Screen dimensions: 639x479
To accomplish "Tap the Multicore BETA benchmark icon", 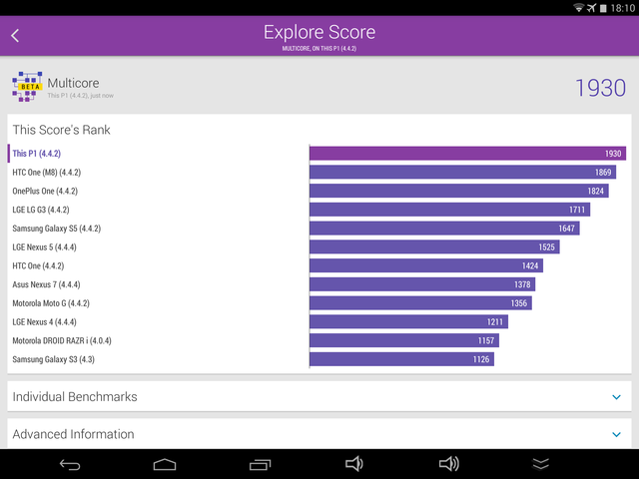I will 27,87.
